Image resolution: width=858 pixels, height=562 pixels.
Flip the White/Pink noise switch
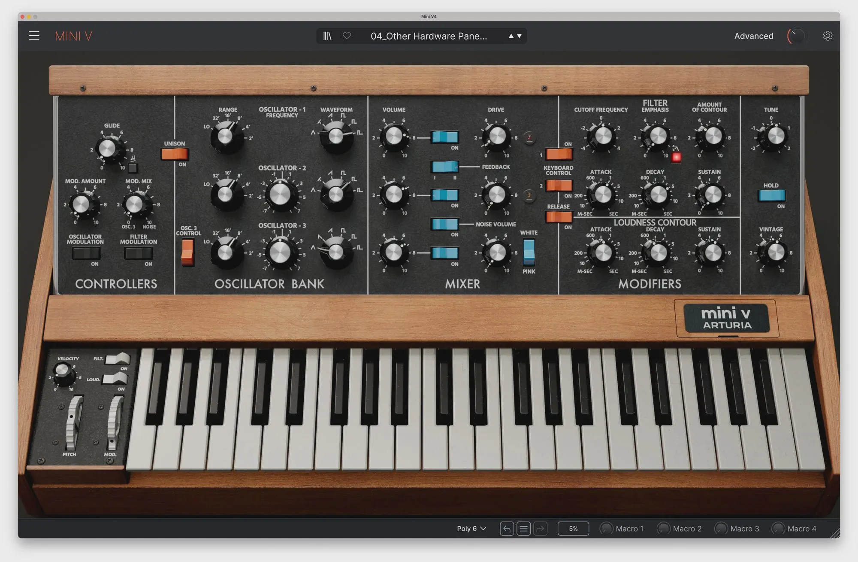click(x=529, y=252)
